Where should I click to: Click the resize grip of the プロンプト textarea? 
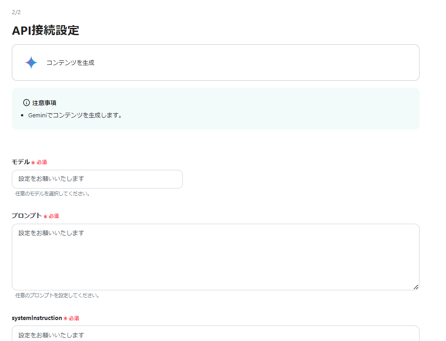point(415,287)
